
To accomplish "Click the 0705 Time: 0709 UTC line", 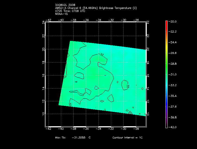I will pyautogui.click(x=70, y=11).
